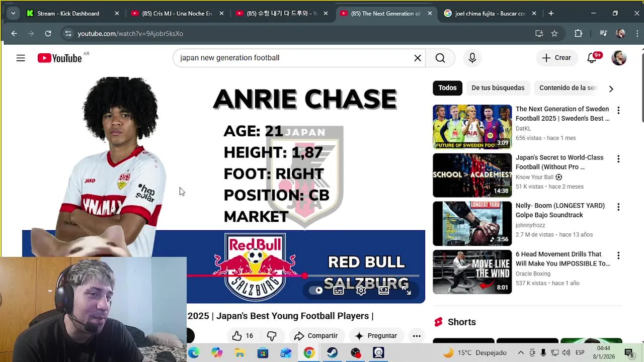
Task: Click the URL address field
Action: (x=302, y=34)
